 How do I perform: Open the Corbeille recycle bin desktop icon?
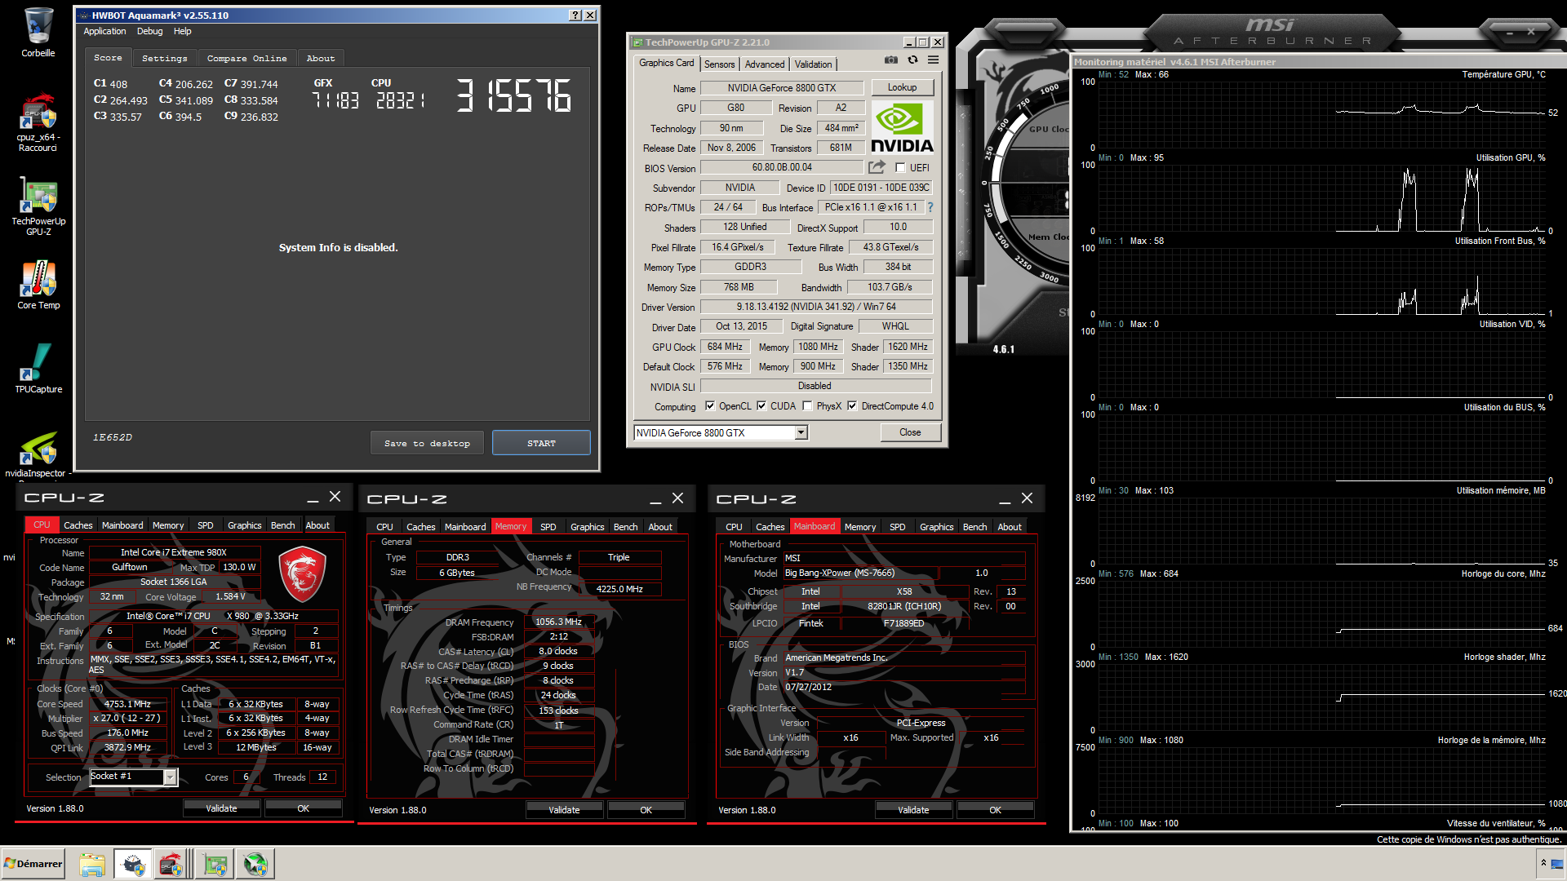(38, 33)
